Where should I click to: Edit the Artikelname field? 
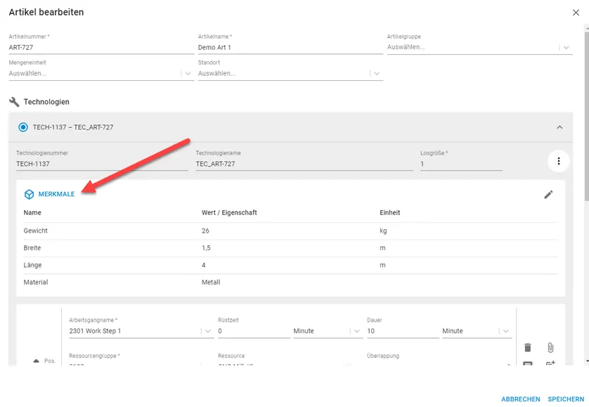coord(290,48)
